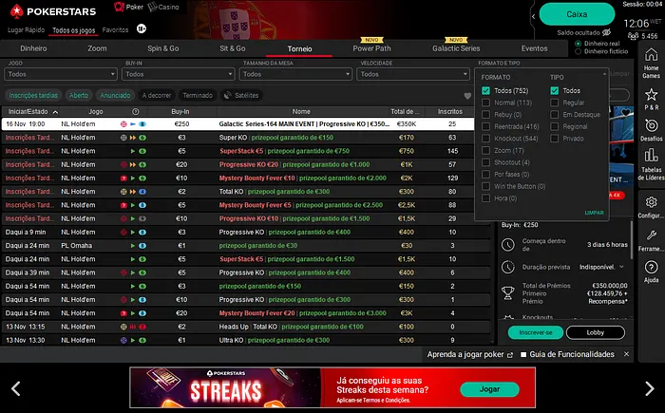Select Dinheiro fictício radio button
The width and height of the screenshot is (665, 413).
578,51
